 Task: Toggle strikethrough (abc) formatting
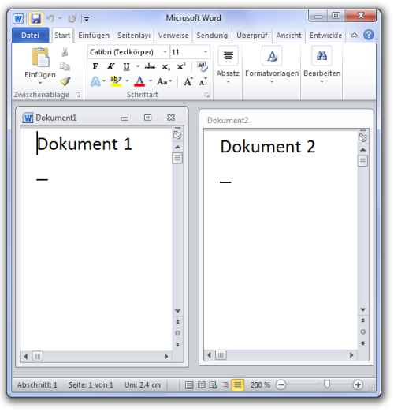click(x=150, y=67)
